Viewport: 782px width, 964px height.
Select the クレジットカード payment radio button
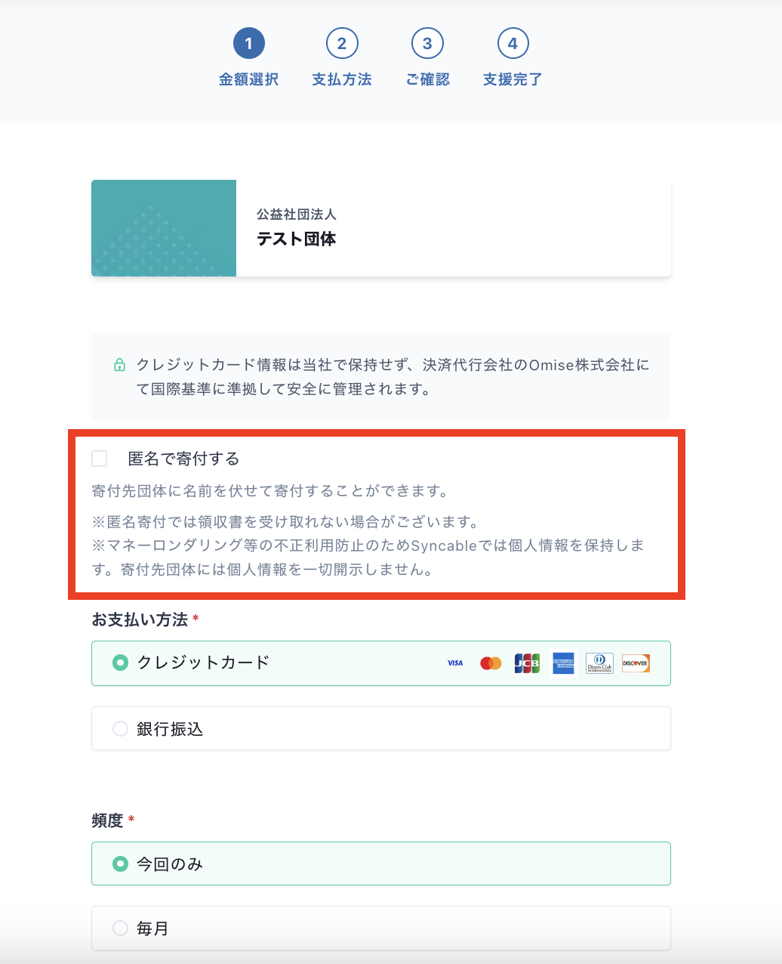click(x=119, y=663)
